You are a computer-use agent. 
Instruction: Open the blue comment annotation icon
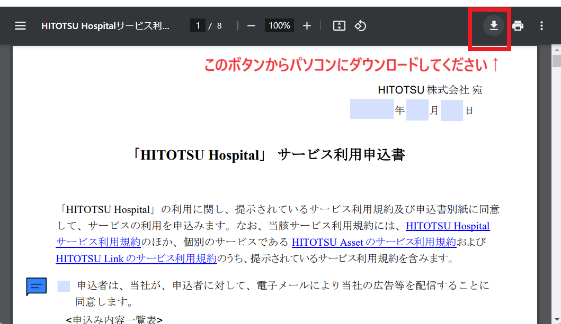click(x=37, y=286)
